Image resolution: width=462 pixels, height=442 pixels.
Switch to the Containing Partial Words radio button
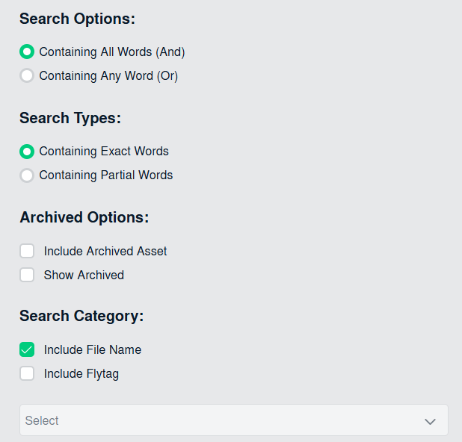[27, 175]
